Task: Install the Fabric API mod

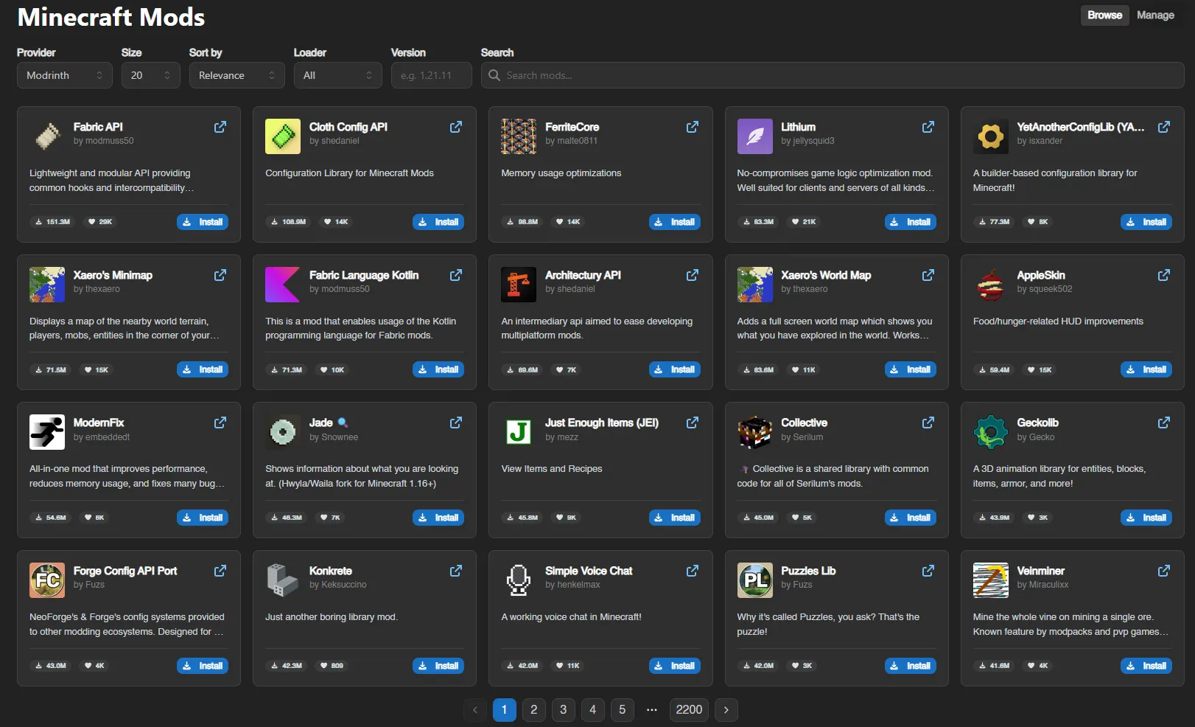Action: click(x=203, y=222)
